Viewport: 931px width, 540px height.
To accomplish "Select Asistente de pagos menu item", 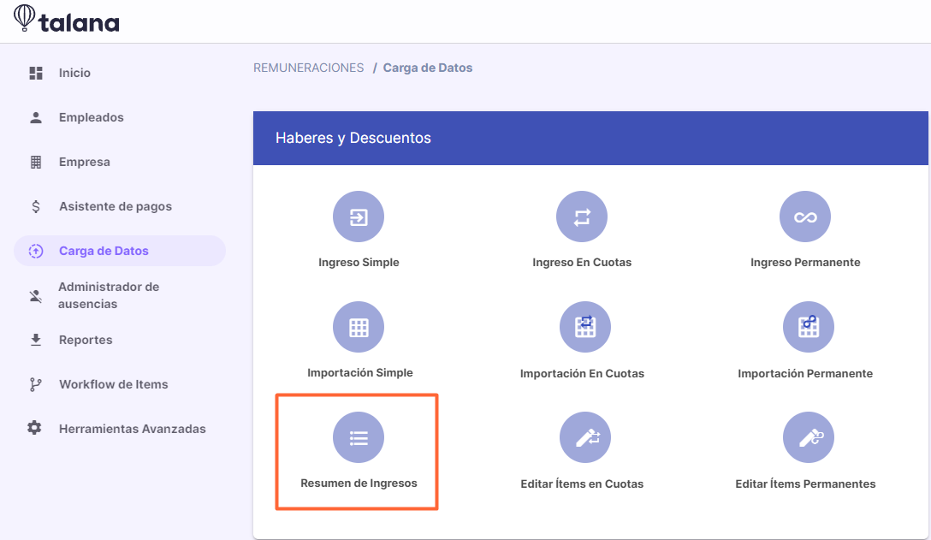I will tap(116, 207).
